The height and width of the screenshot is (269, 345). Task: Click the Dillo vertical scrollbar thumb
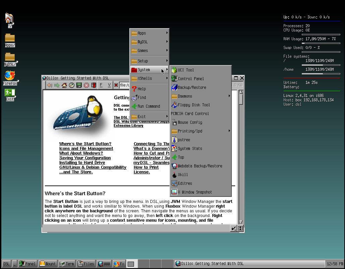241,100
